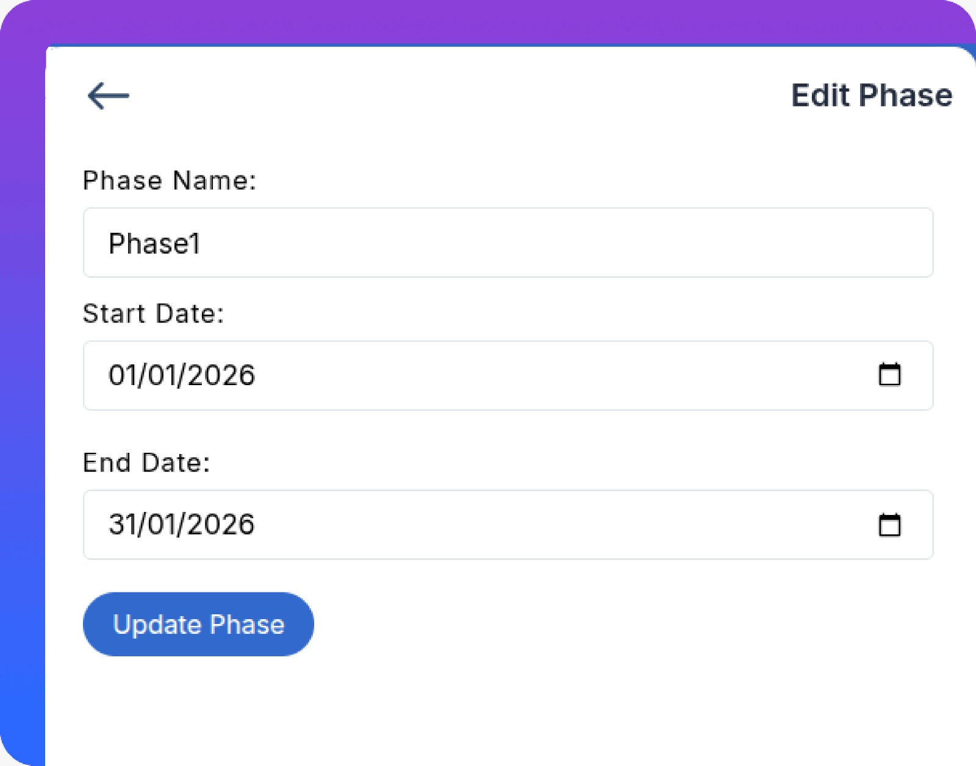Image resolution: width=976 pixels, height=766 pixels.
Task: Click the Start Date label
Action: click(153, 314)
